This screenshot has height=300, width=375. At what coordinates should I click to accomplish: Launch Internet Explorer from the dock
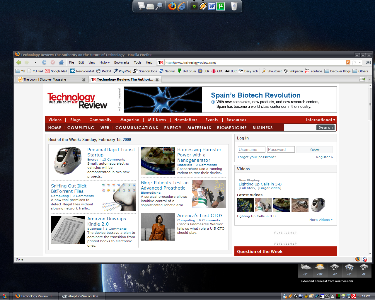182,6
